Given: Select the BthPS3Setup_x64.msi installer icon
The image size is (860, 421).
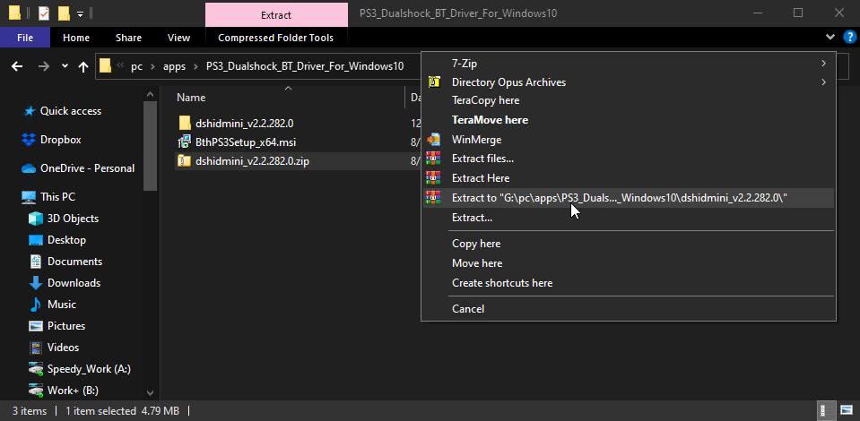Looking at the screenshot, I should coord(185,142).
